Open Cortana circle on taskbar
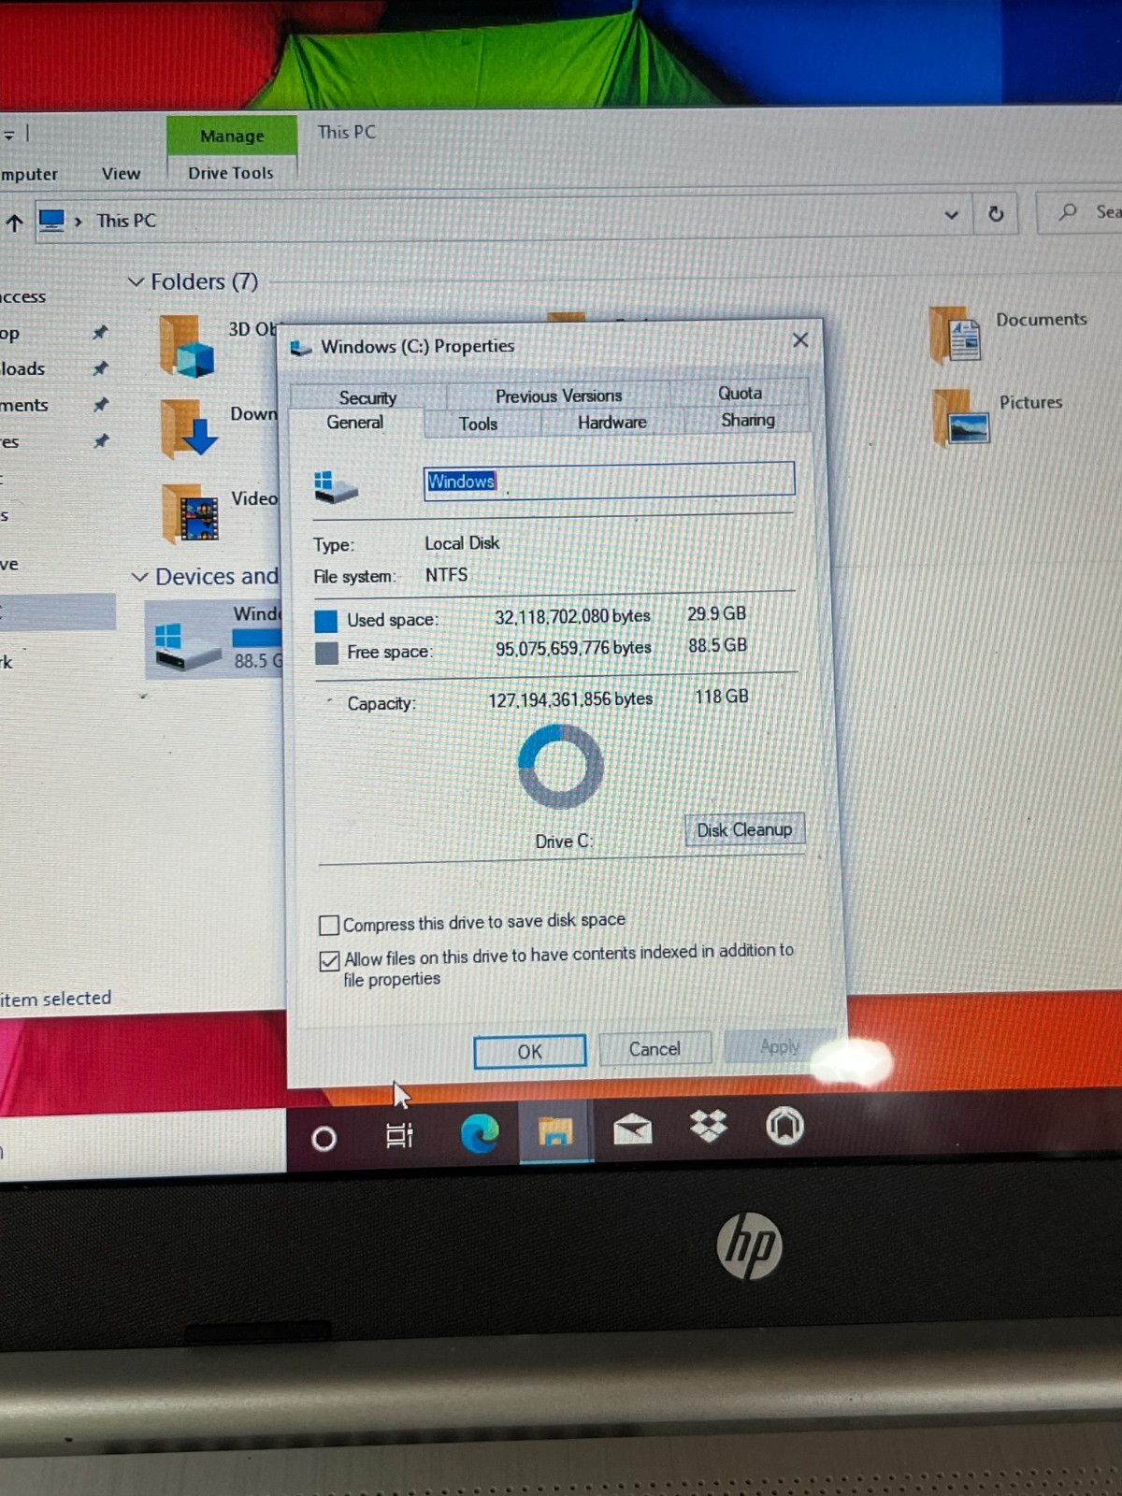This screenshot has width=1122, height=1496. click(x=324, y=1139)
